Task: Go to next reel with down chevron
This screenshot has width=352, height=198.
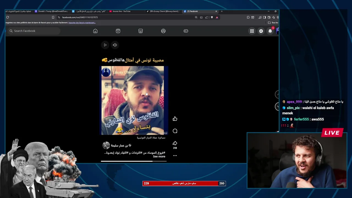Action: point(277,106)
